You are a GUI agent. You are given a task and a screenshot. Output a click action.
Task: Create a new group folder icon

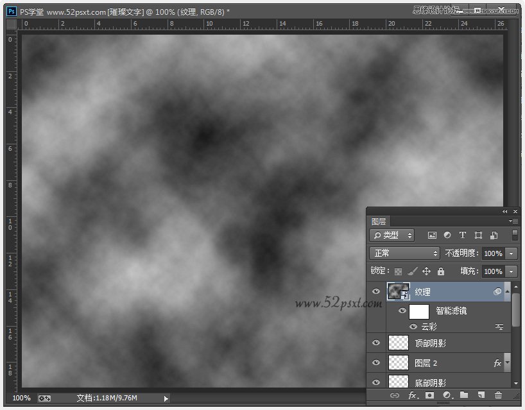coord(464,395)
